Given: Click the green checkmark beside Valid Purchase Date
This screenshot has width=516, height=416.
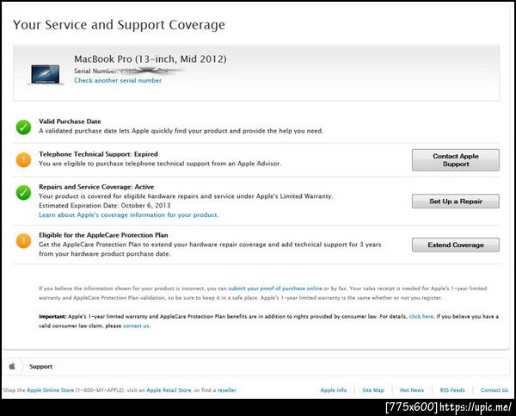Looking at the screenshot, I should (23, 127).
